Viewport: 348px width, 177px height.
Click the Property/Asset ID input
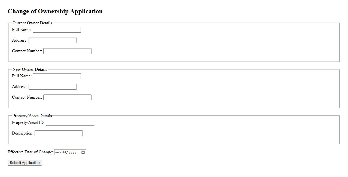tap(70, 123)
